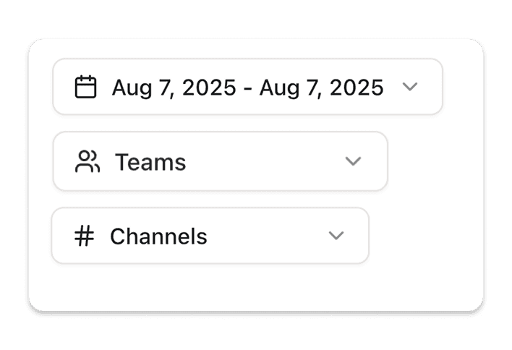Expand the date range chevron arrow

(409, 87)
